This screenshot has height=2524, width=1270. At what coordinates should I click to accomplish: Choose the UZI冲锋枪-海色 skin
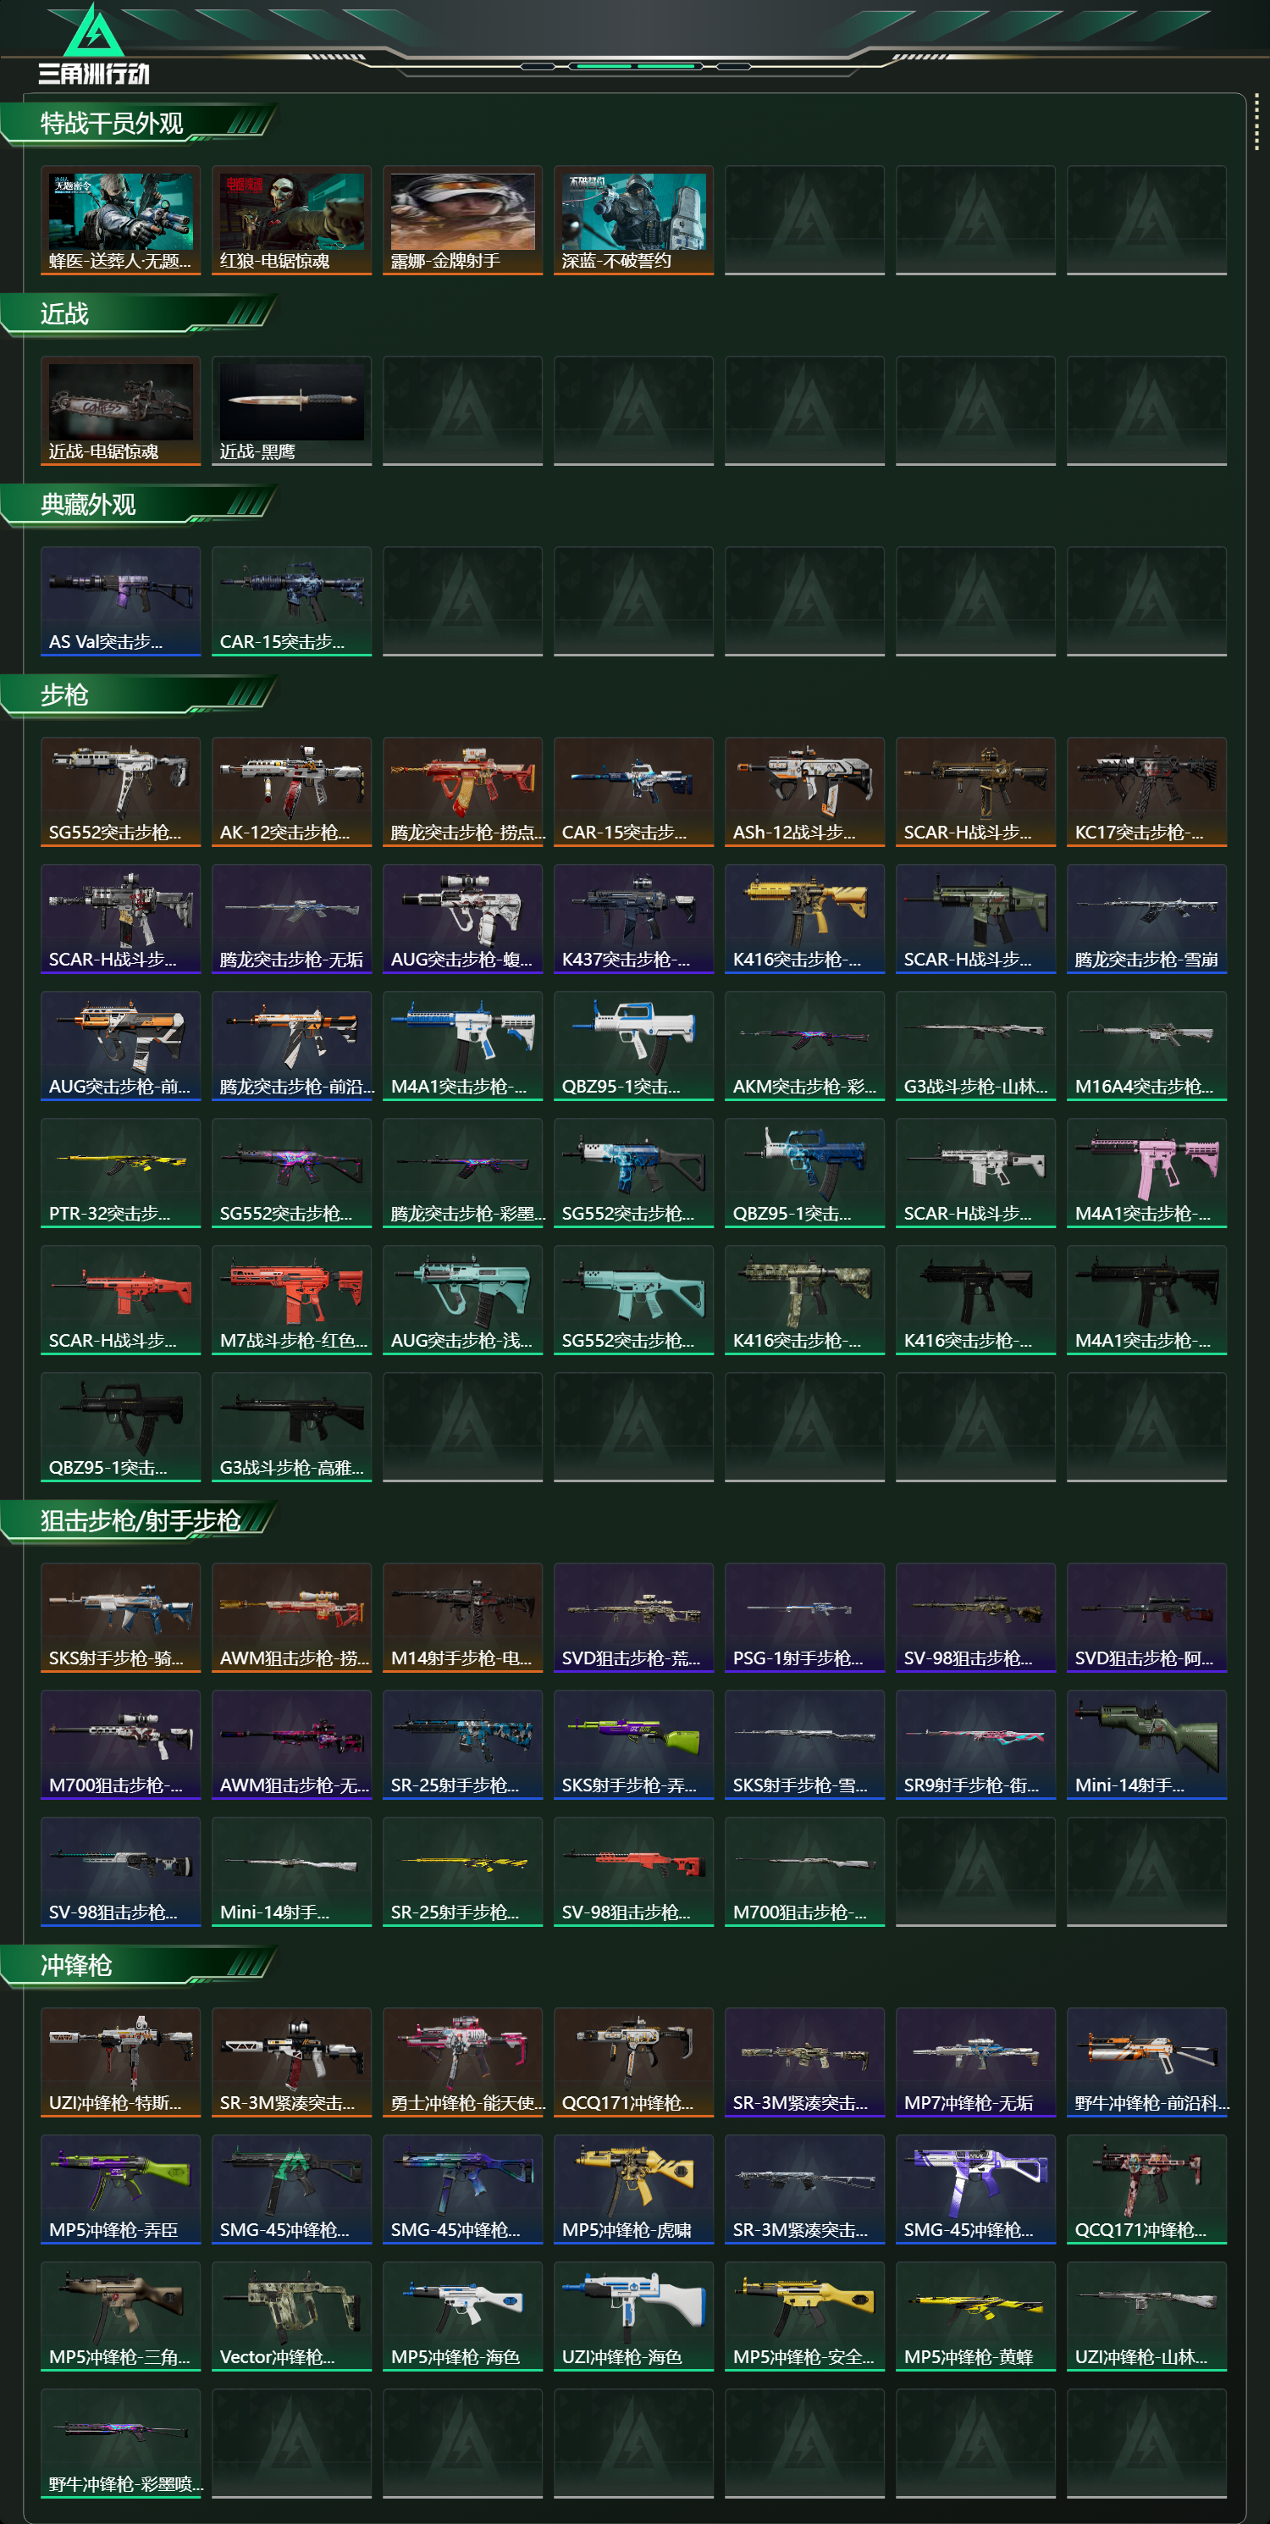(x=633, y=2316)
